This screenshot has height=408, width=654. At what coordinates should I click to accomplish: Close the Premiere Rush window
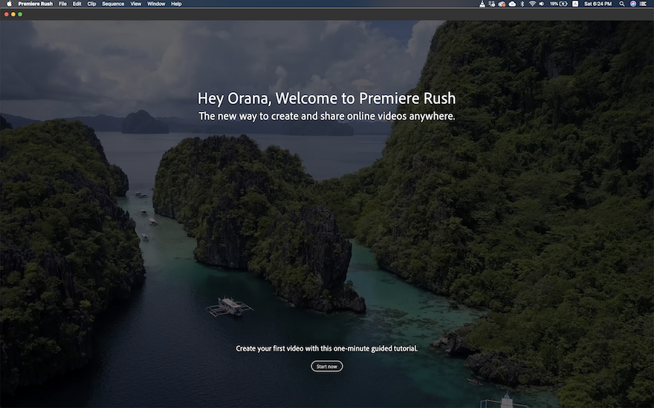(6, 14)
